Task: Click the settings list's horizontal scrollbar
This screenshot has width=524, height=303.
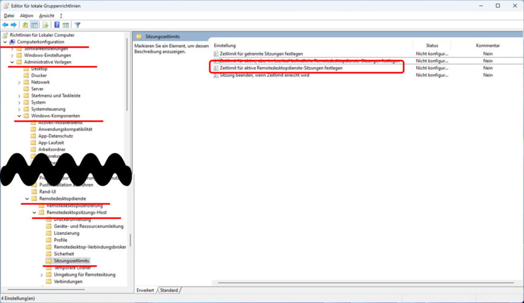Action: pyautogui.click(x=366, y=283)
